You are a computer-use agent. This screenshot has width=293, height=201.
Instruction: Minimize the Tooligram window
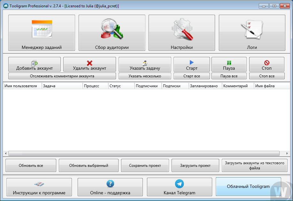(x=264, y=6)
